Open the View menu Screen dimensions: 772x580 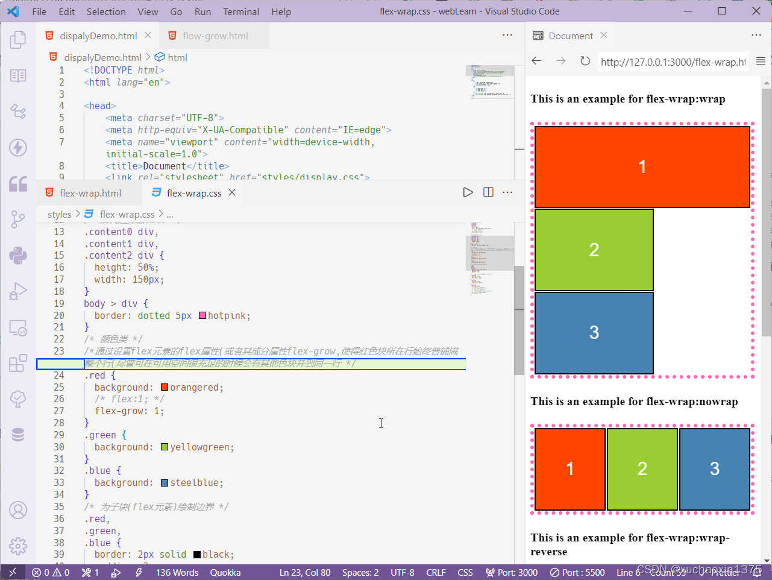click(x=148, y=11)
